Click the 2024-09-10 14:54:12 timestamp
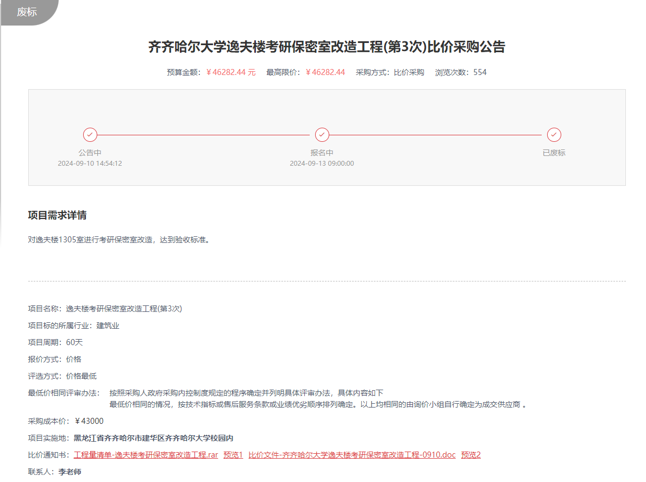The width and height of the screenshot is (646, 482). click(90, 164)
